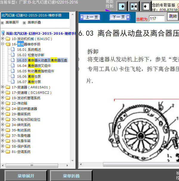Expand the 22-传动轴 node

pos(3,103)
